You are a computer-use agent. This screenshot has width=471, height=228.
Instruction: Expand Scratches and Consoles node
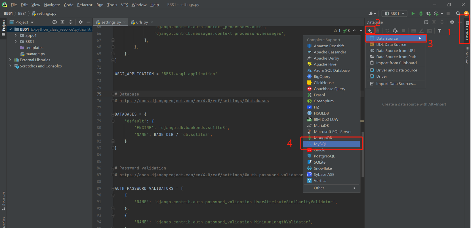click(x=10, y=66)
